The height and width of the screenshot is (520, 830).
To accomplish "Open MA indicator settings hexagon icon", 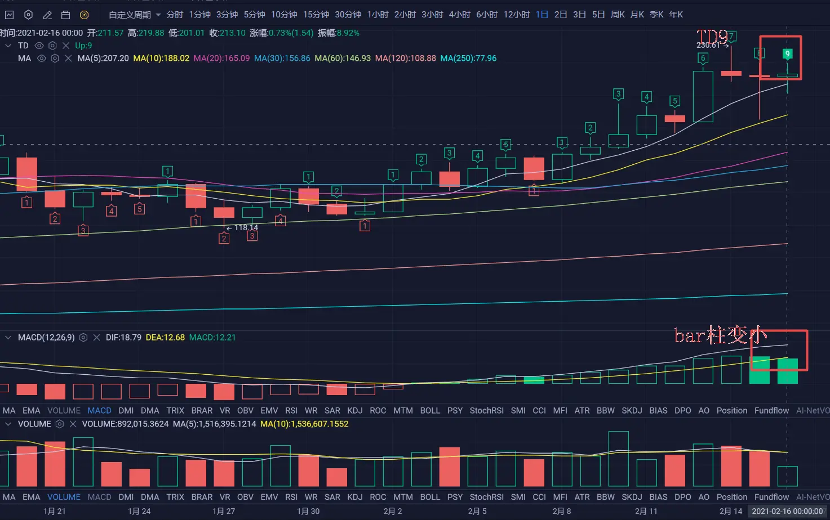I will 55,58.
